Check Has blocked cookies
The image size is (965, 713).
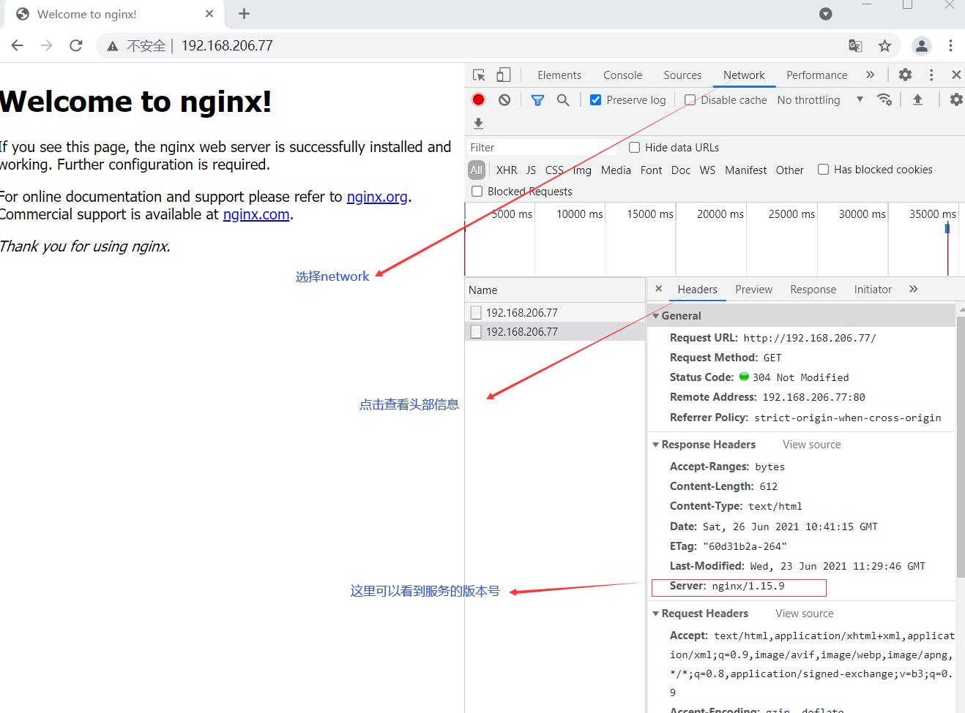(823, 170)
